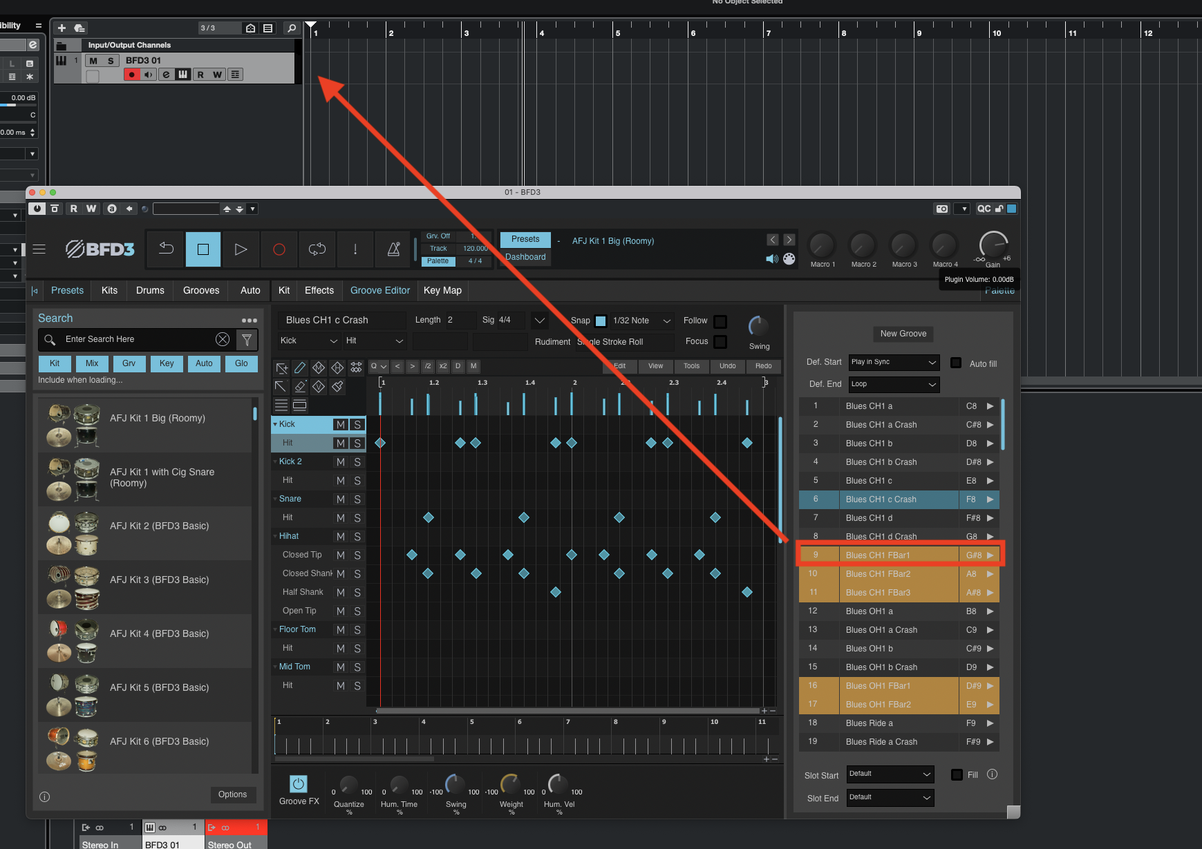
Task: Open the Key Map tab
Action: [442, 290]
